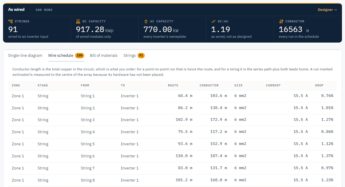Click the 68.4 m route value
Screen dimensions: 345x187
coord(185,96)
